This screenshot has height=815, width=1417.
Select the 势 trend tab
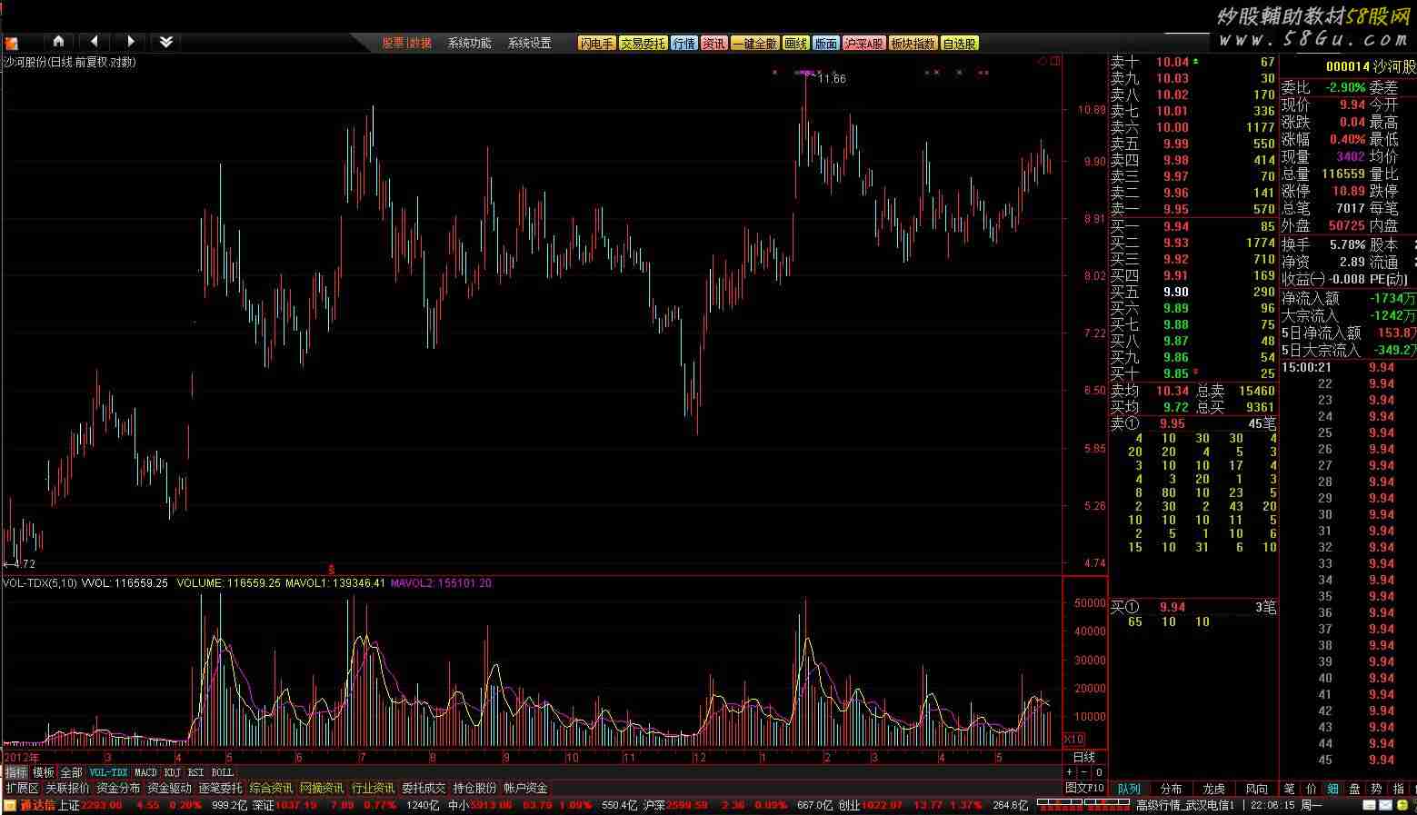[1376, 789]
